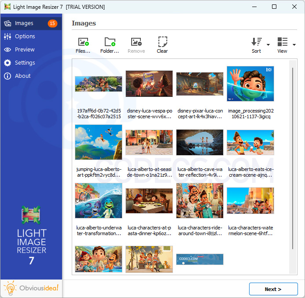Clear the image list
This screenshot has height=298, width=305.
[x=162, y=45]
